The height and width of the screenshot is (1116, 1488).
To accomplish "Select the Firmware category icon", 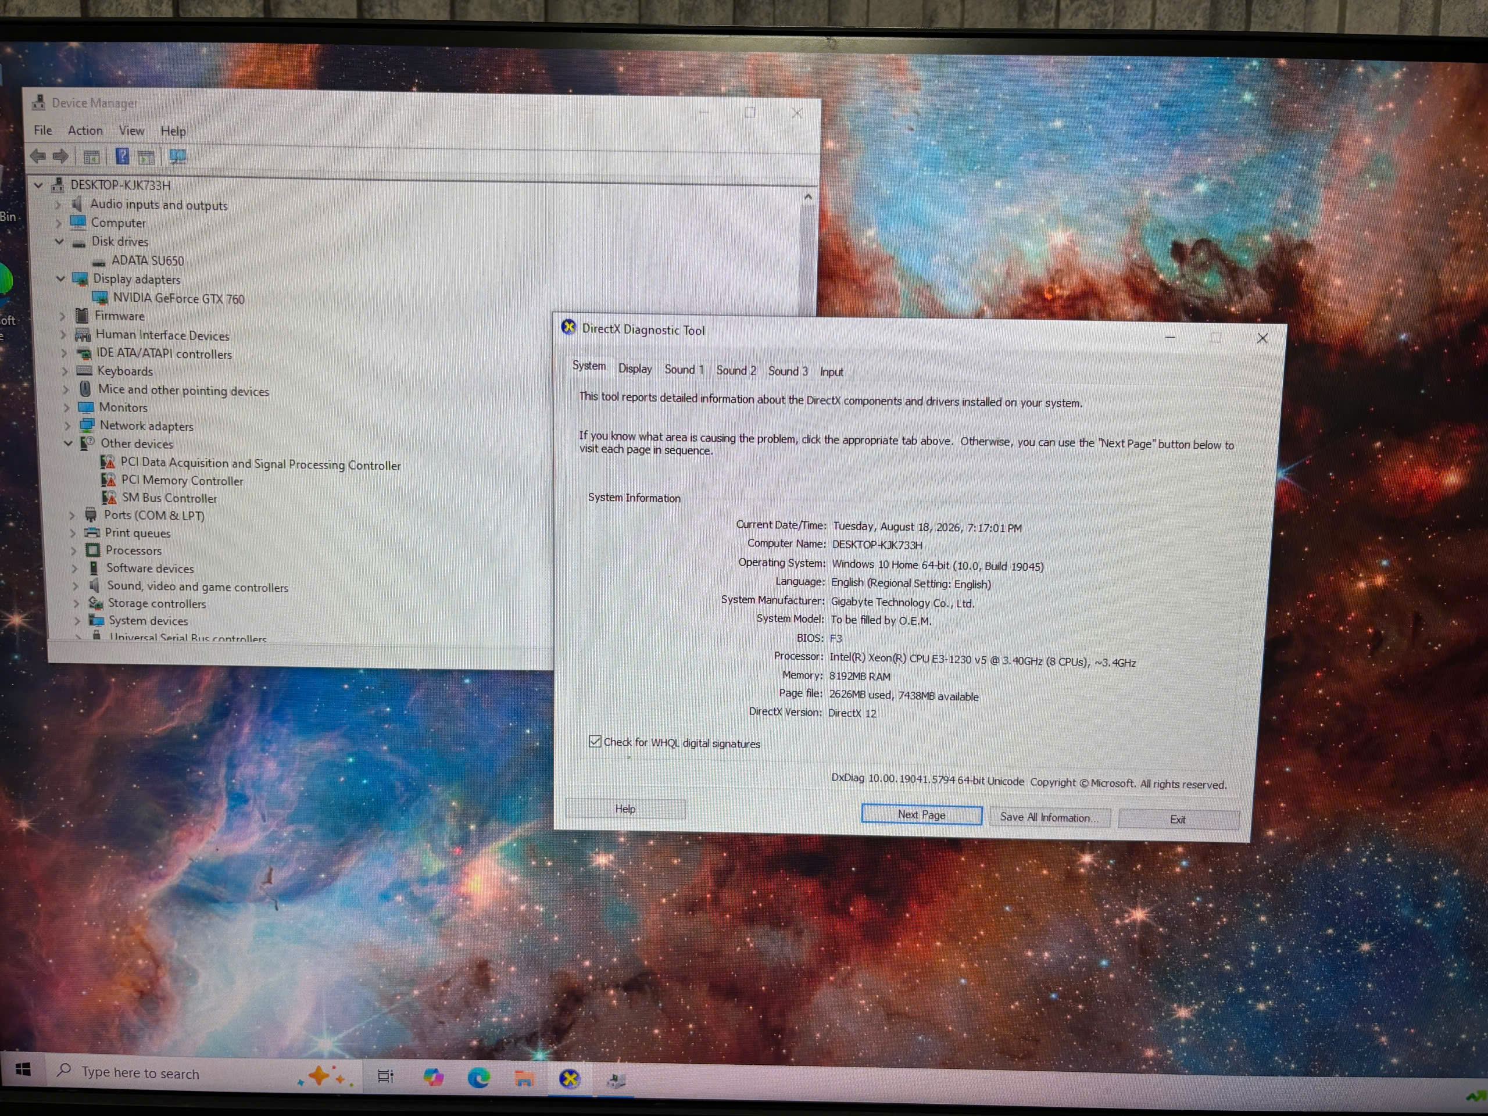I will point(82,316).
